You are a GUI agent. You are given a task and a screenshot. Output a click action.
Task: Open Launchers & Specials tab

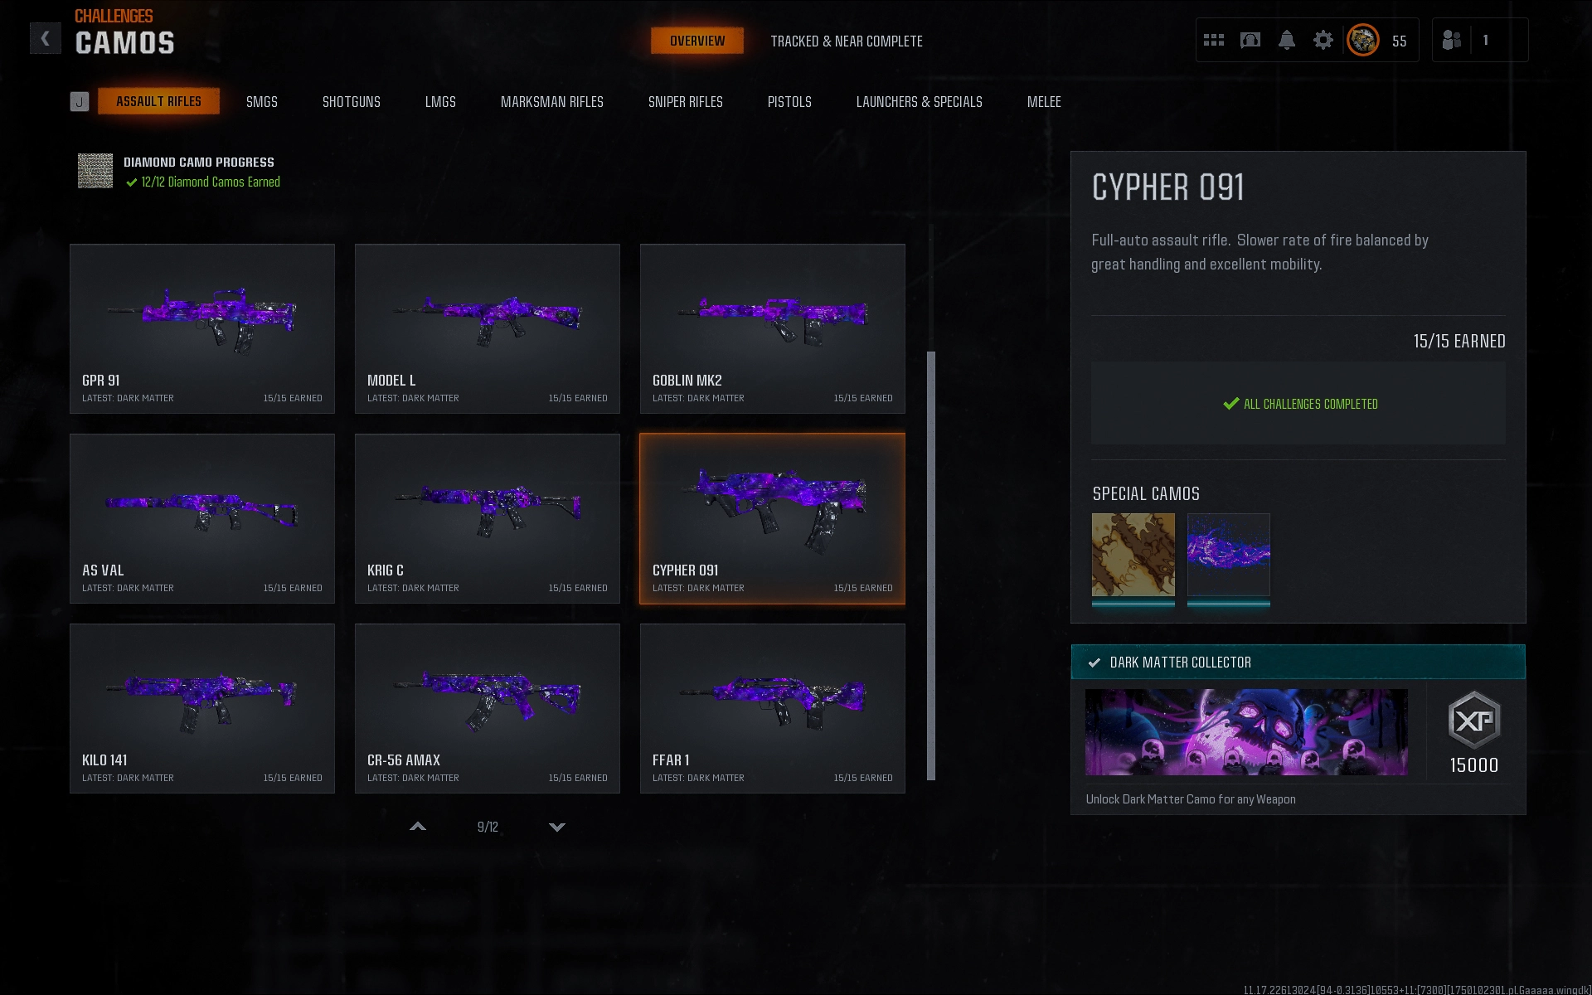click(x=920, y=101)
